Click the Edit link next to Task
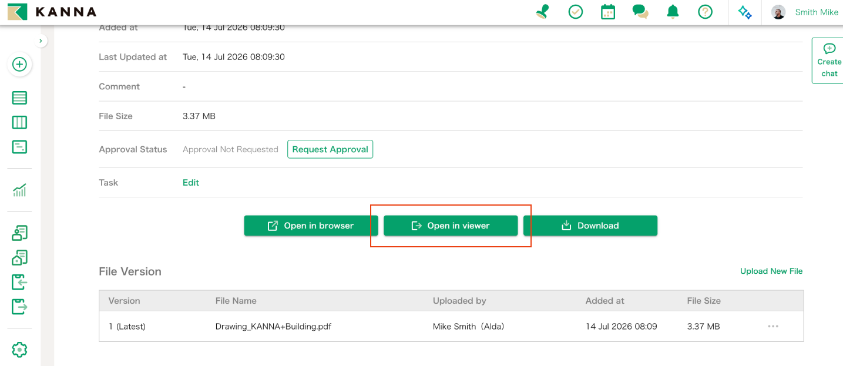Screen dimensions: 843x366 click(x=191, y=183)
